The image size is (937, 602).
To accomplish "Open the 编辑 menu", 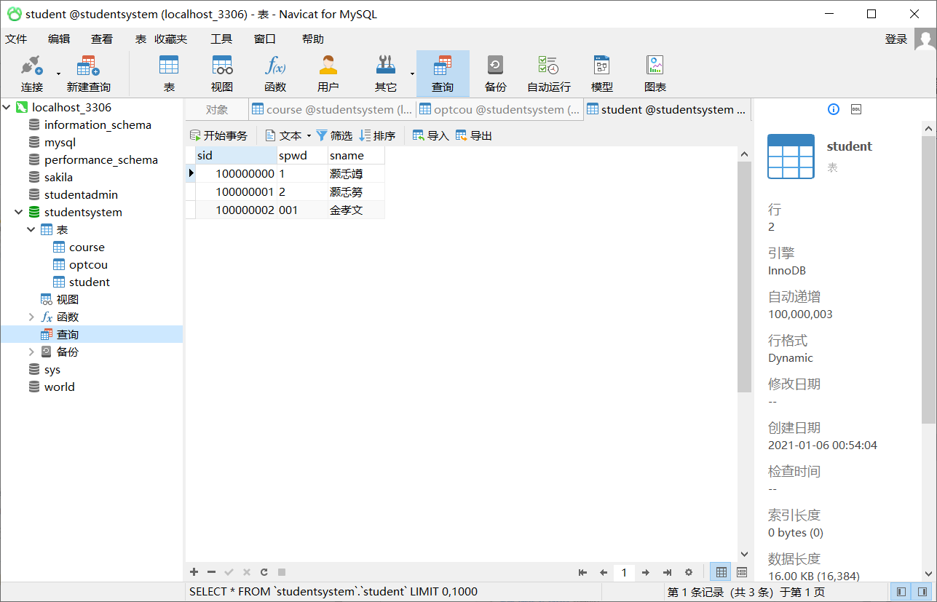I will coord(59,39).
